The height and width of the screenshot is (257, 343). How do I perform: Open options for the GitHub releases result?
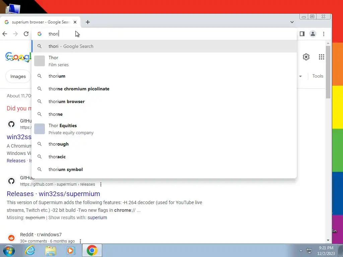[x=100, y=184]
